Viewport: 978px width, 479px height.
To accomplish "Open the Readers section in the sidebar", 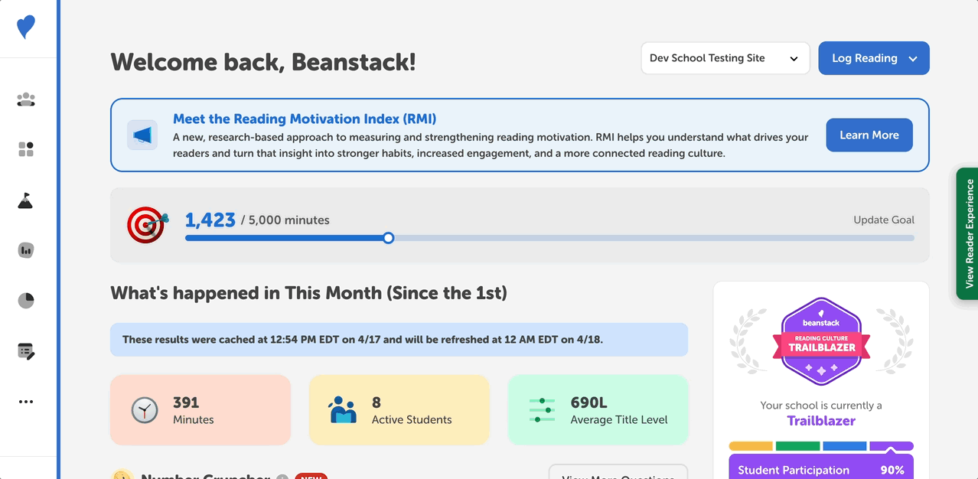I will click(26, 99).
